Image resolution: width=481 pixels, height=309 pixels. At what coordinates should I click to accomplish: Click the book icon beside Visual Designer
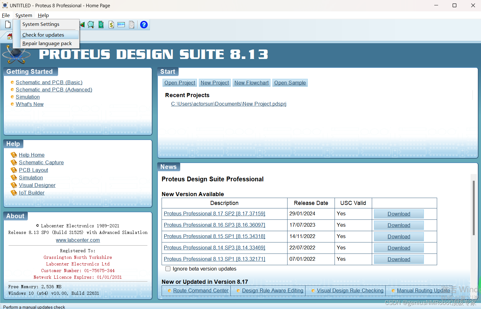(14, 185)
